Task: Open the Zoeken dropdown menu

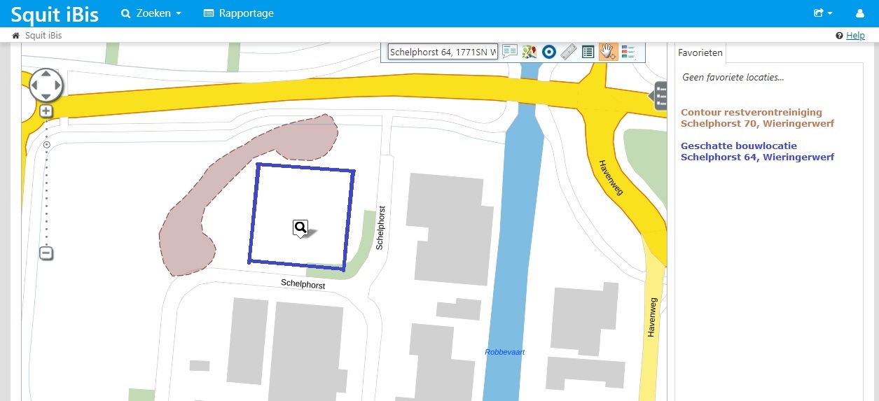Action: click(x=151, y=13)
